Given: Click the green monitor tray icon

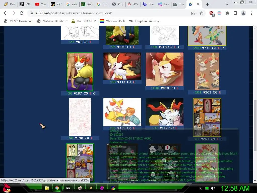Looking at the screenshot, I should (207, 188).
